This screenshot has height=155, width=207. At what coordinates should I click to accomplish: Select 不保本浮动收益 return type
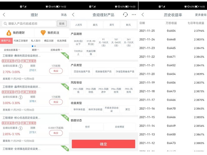pyautogui.click(x=112, y=109)
